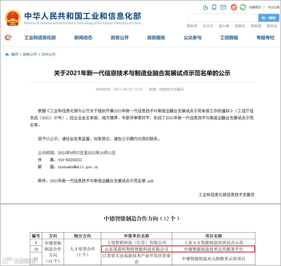This screenshot has height=266, width=281.
Task: Go to 首页 in breadcrumb
Action: 15,54
